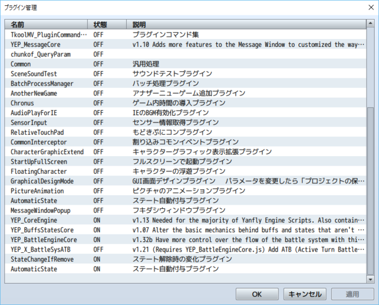Select the SceneSoundTest plugin
Screen dimensions: 379x305
click(34, 74)
